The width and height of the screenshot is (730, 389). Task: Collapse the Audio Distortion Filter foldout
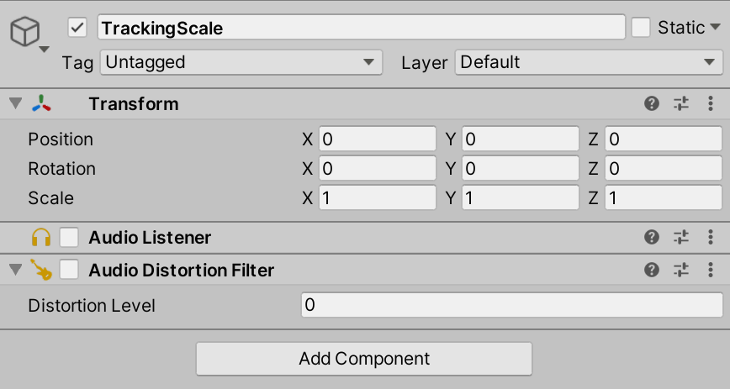tap(14, 271)
